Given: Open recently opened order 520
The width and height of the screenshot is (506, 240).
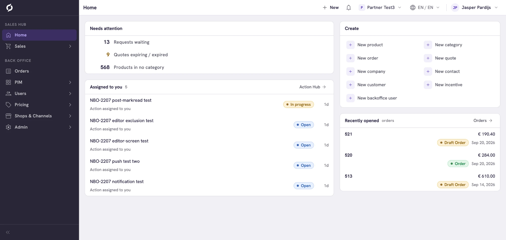Looking at the screenshot, I should point(420,159).
